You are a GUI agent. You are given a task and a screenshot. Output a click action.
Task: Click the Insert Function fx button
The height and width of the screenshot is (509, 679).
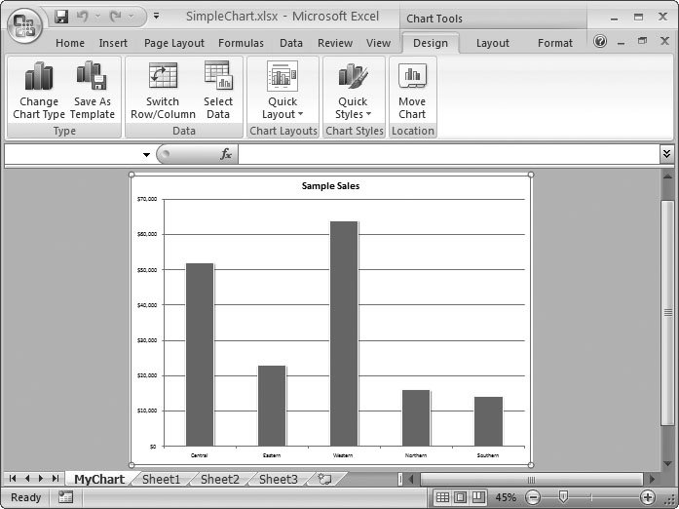(x=226, y=154)
